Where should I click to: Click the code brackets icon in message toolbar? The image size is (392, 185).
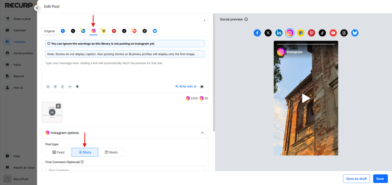point(70,87)
